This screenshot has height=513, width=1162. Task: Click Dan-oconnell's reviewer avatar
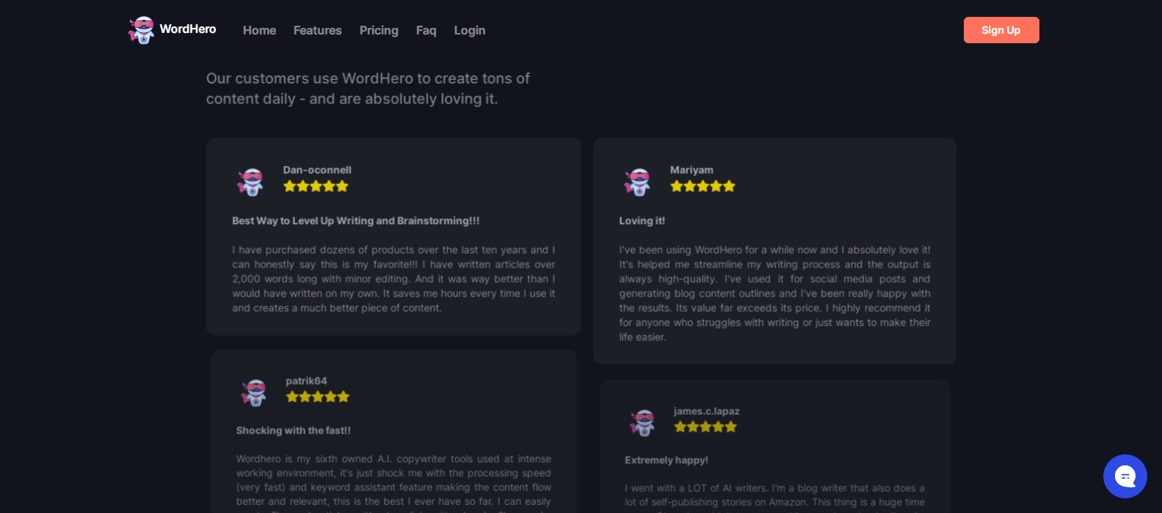click(x=251, y=182)
